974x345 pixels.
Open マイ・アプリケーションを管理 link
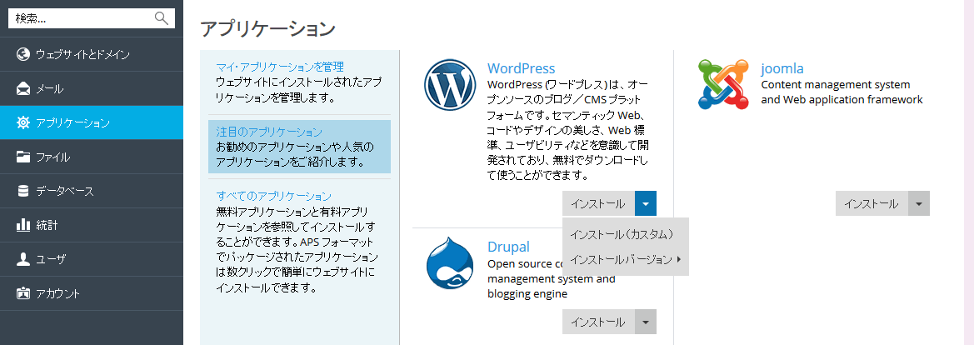coord(267,67)
